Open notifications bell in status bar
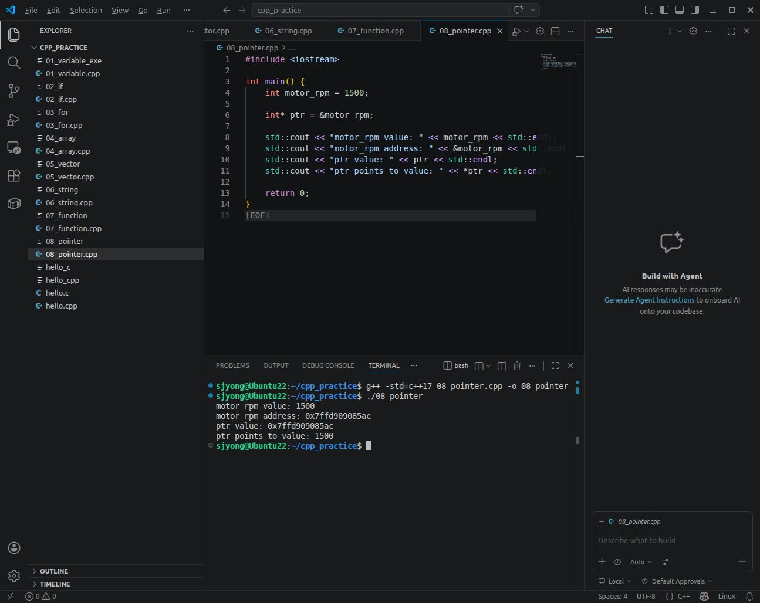The image size is (760, 603). click(749, 597)
